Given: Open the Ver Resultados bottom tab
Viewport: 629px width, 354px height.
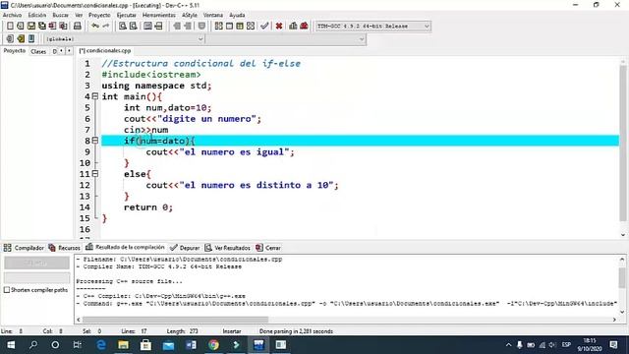Looking at the screenshot, I should tap(227, 248).
